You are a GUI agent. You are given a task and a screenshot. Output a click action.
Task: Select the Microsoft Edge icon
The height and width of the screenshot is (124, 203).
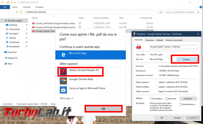point(63,55)
